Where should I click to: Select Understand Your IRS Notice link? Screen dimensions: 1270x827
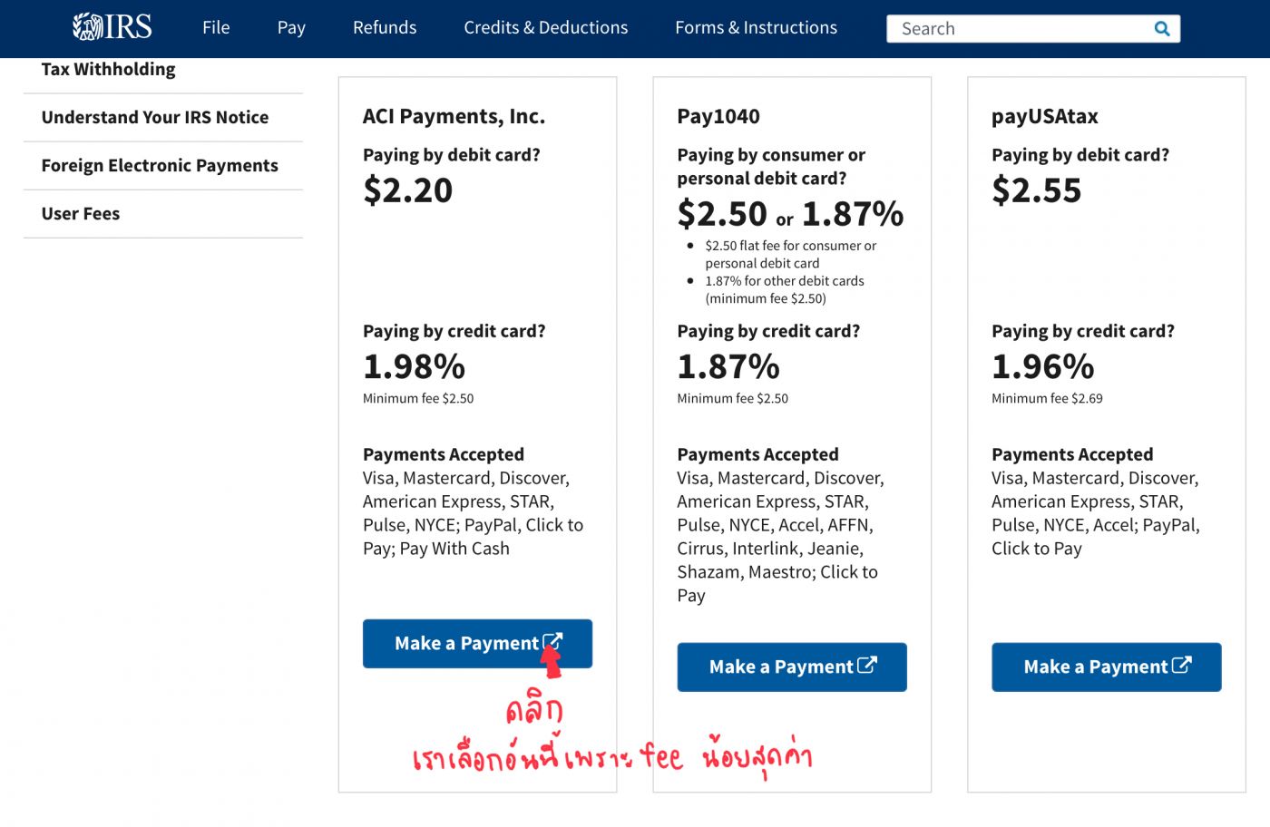pyautogui.click(x=155, y=118)
